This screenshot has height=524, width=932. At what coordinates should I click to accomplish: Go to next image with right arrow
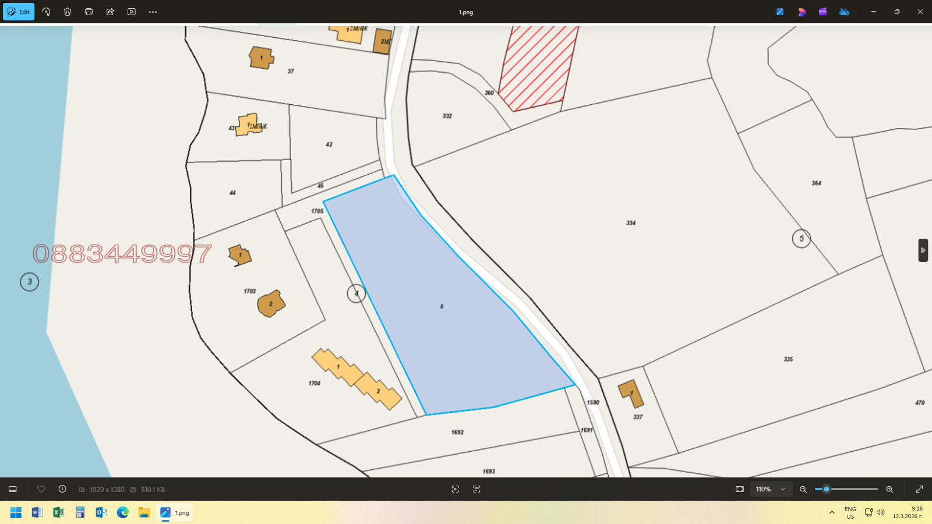(x=923, y=250)
